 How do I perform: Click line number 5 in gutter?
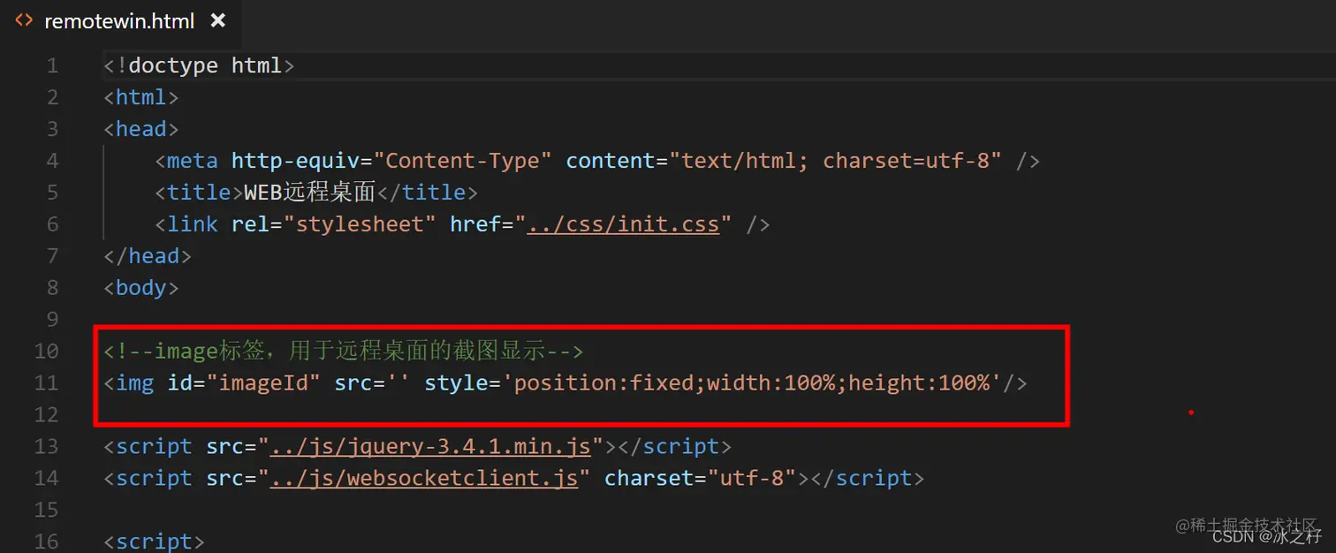coord(52,193)
